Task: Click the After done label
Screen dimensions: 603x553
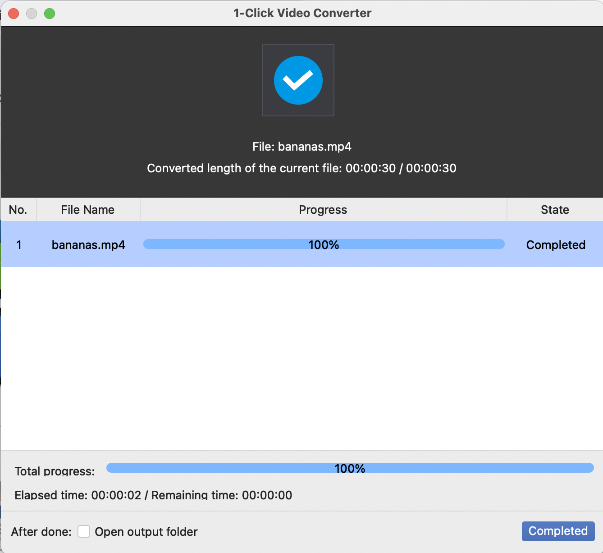Action: tap(41, 532)
